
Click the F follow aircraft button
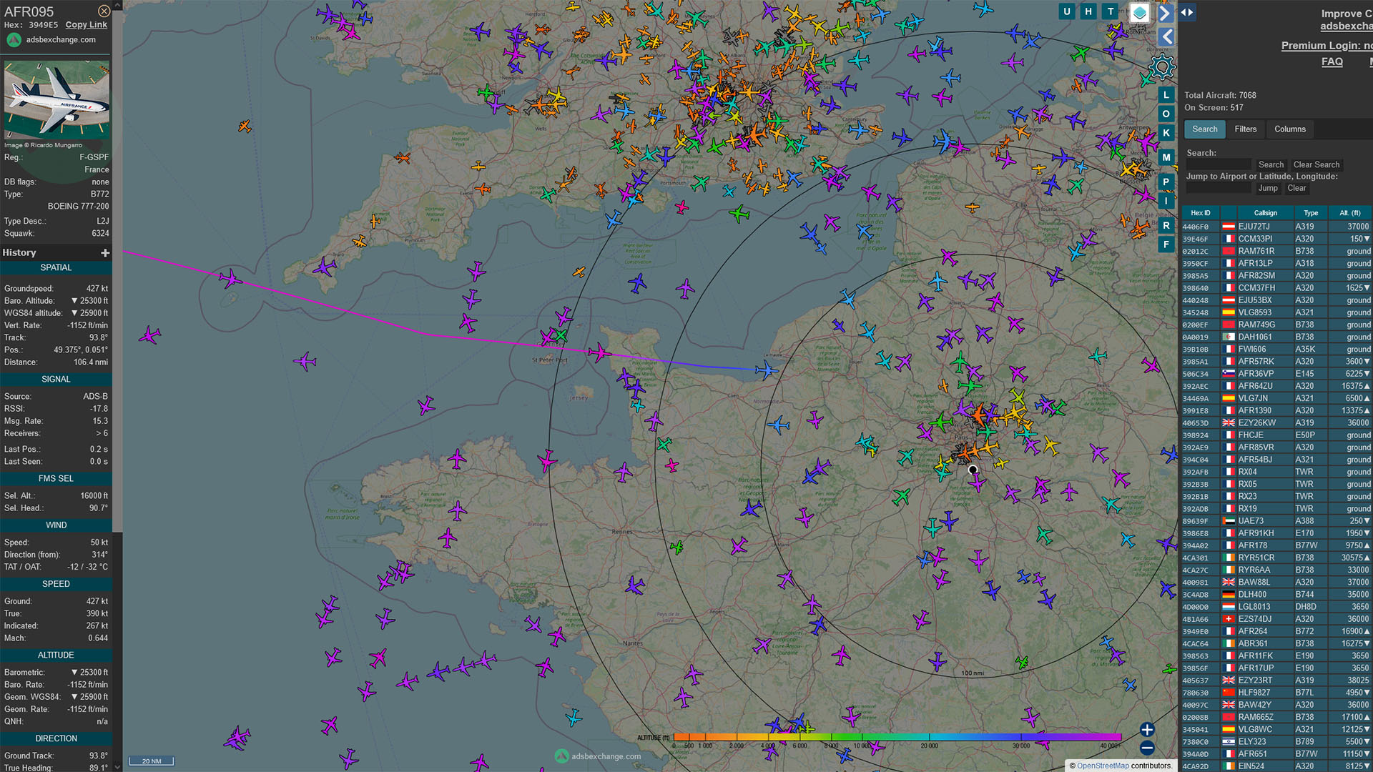click(1166, 245)
